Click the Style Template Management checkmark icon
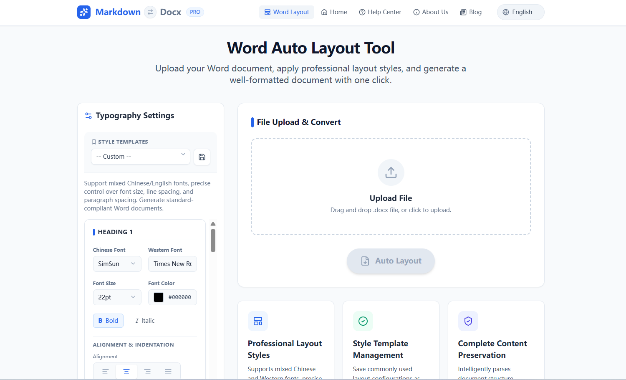 pos(363,321)
